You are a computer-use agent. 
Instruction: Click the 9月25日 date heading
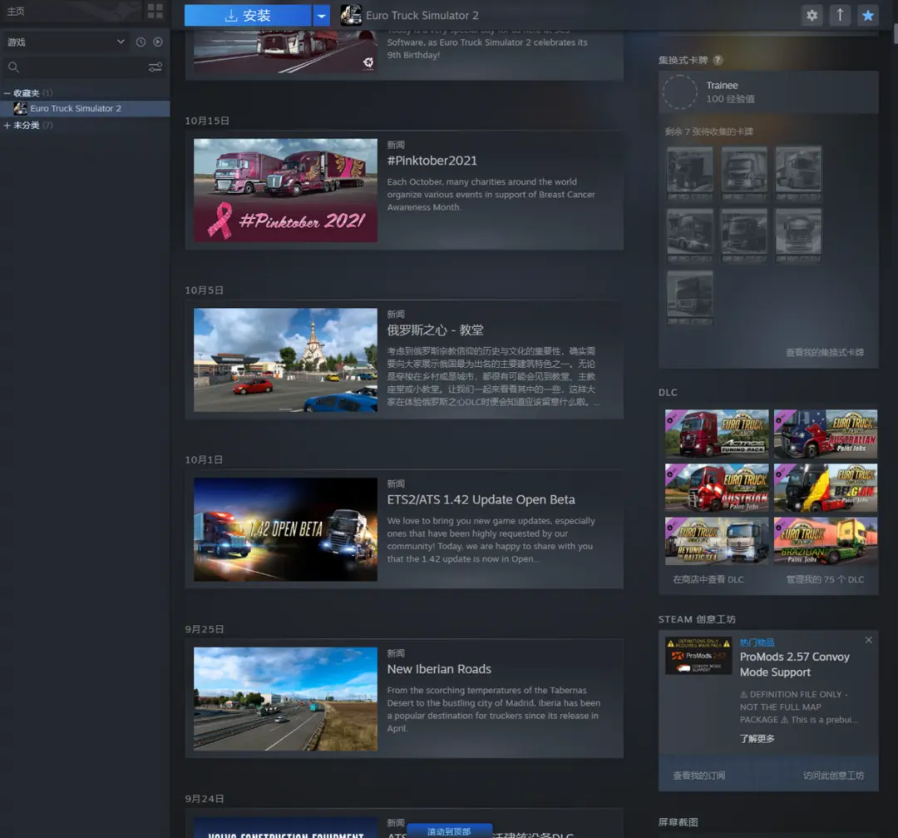point(204,629)
